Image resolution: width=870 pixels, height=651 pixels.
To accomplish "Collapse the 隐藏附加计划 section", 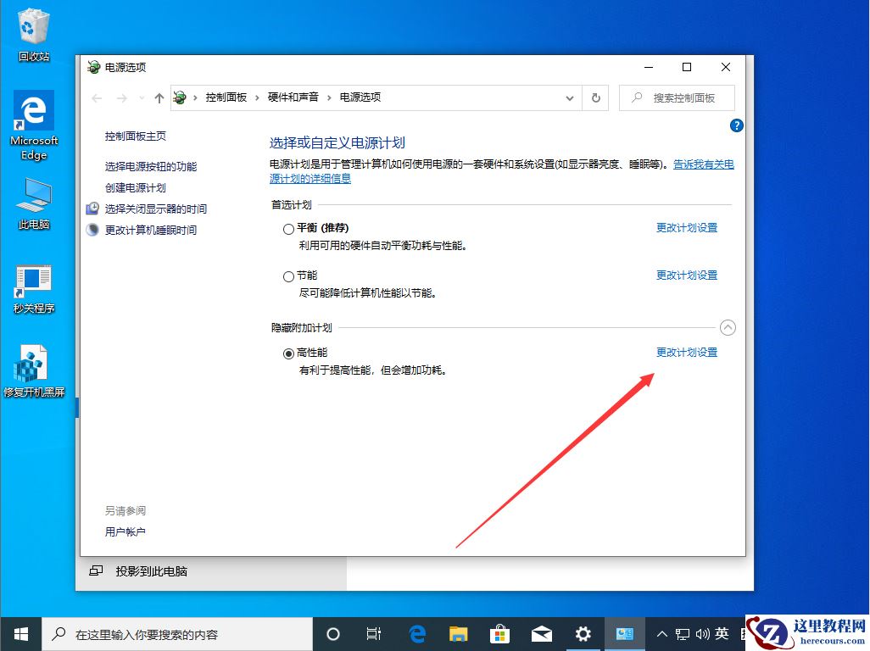I will (x=728, y=327).
